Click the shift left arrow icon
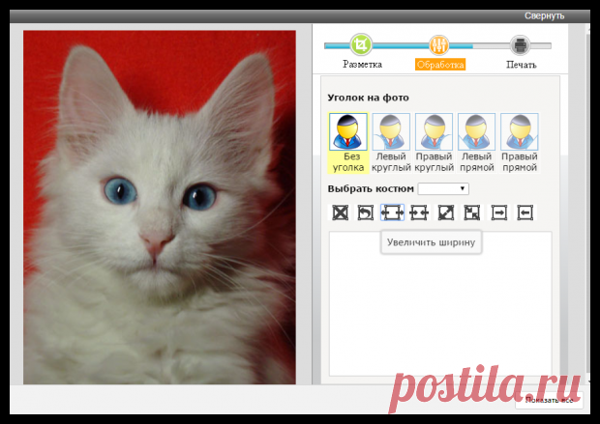600x424 pixels. pyautogui.click(x=525, y=212)
